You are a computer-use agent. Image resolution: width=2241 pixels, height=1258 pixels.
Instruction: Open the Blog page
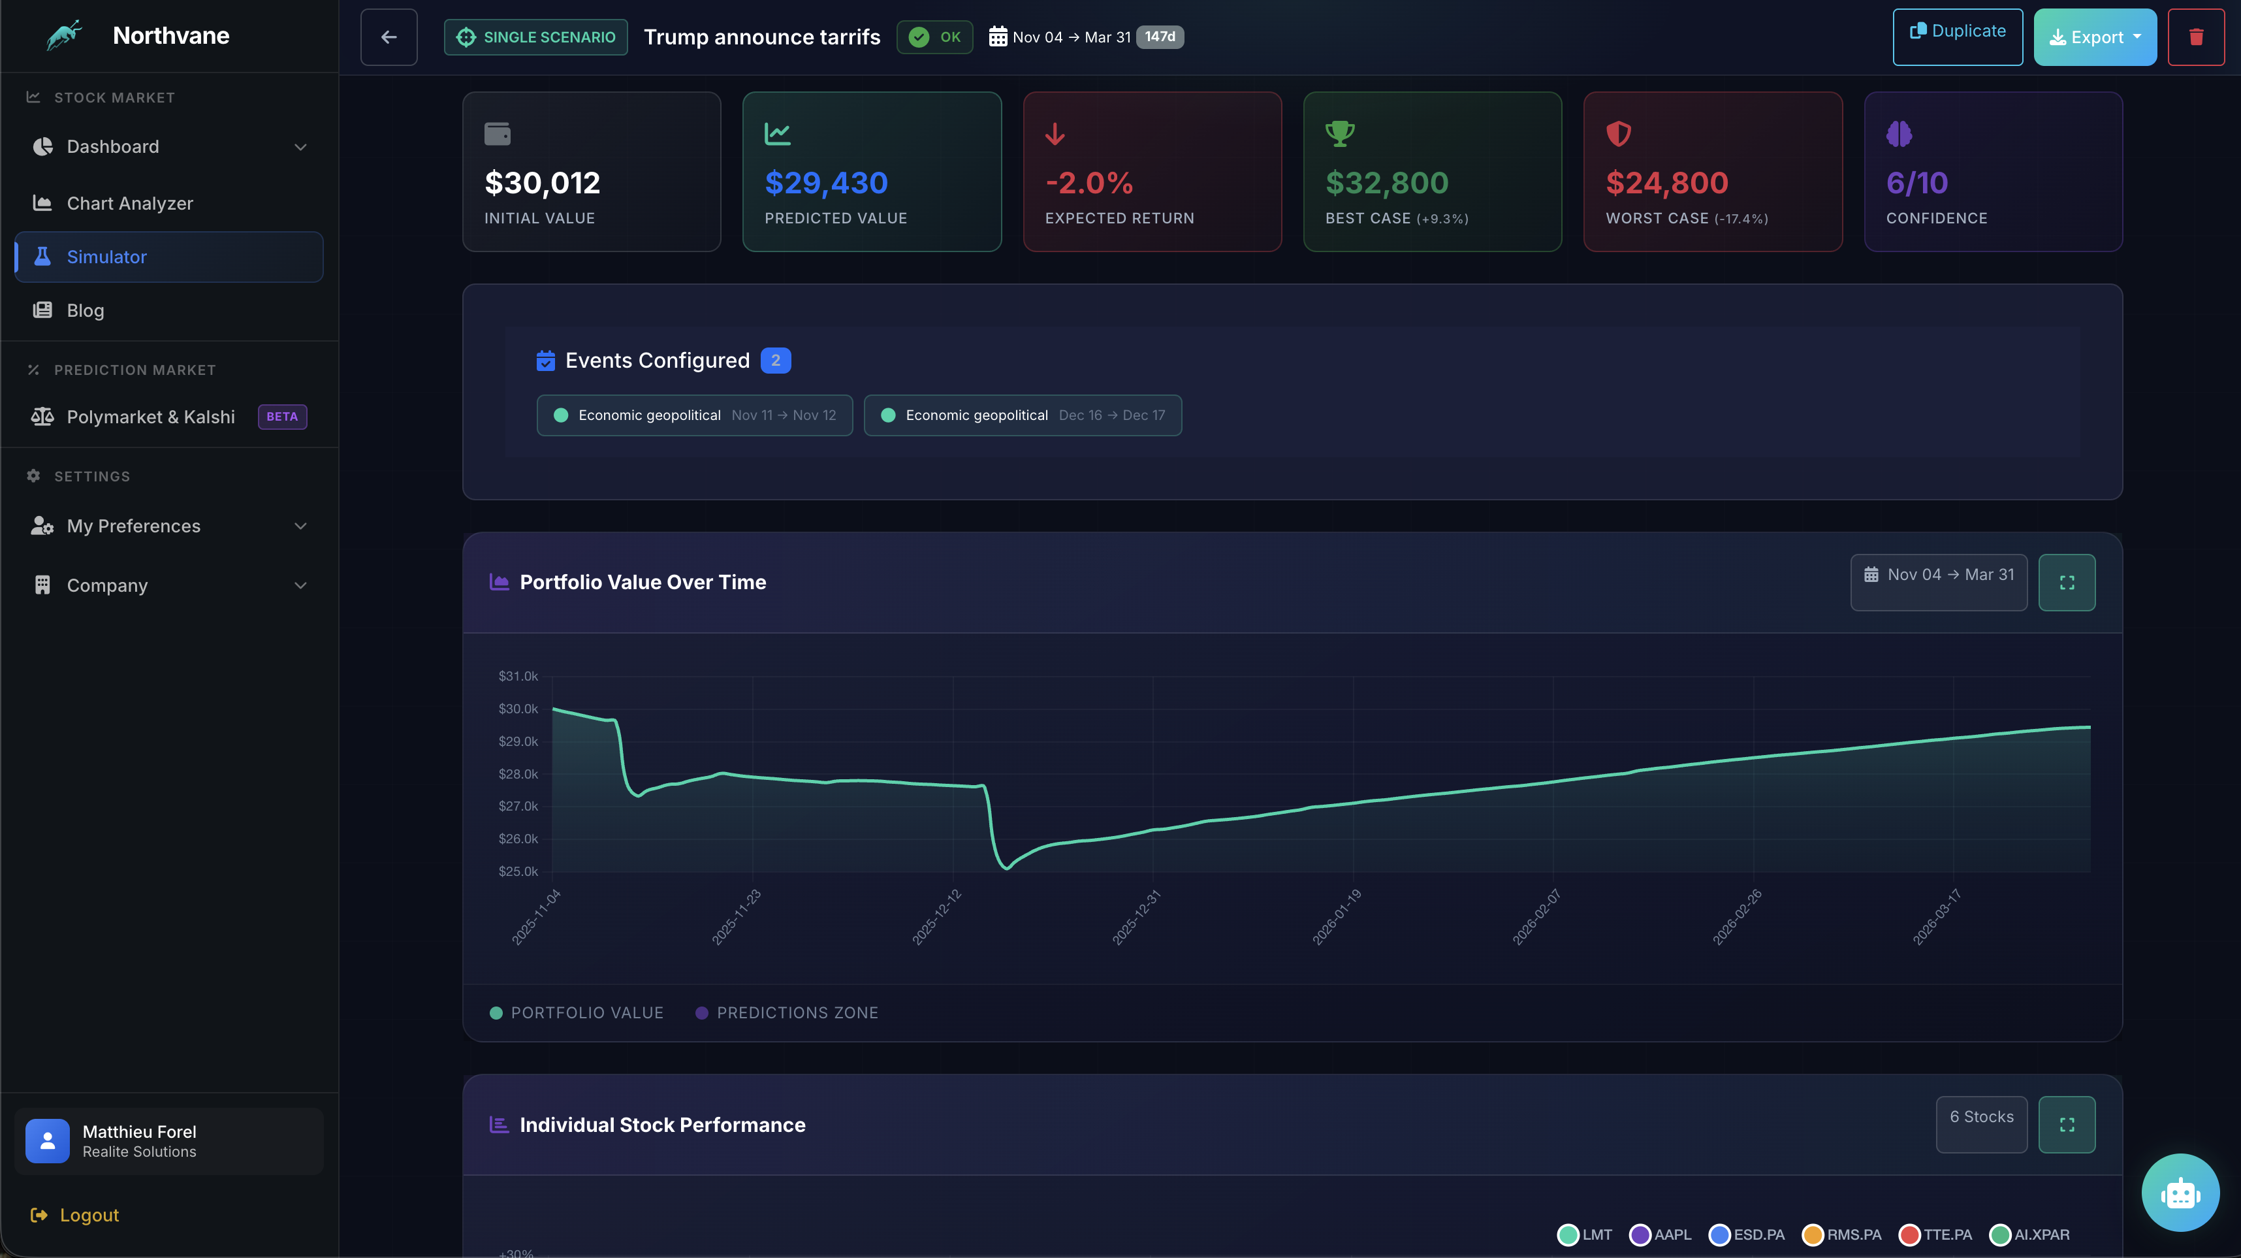[x=168, y=311]
